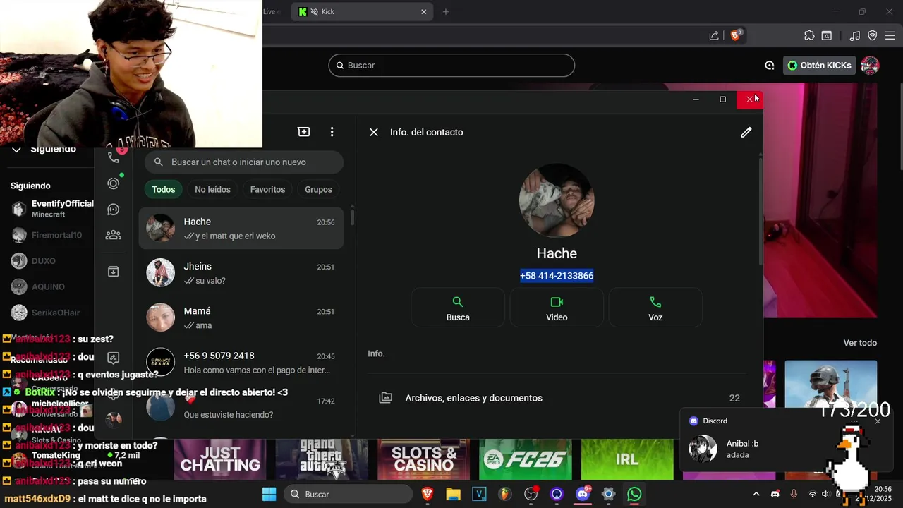Image resolution: width=903 pixels, height=508 pixels.
Task: Open WhatsApp three-dot options menu
Action: coord(332,132)
